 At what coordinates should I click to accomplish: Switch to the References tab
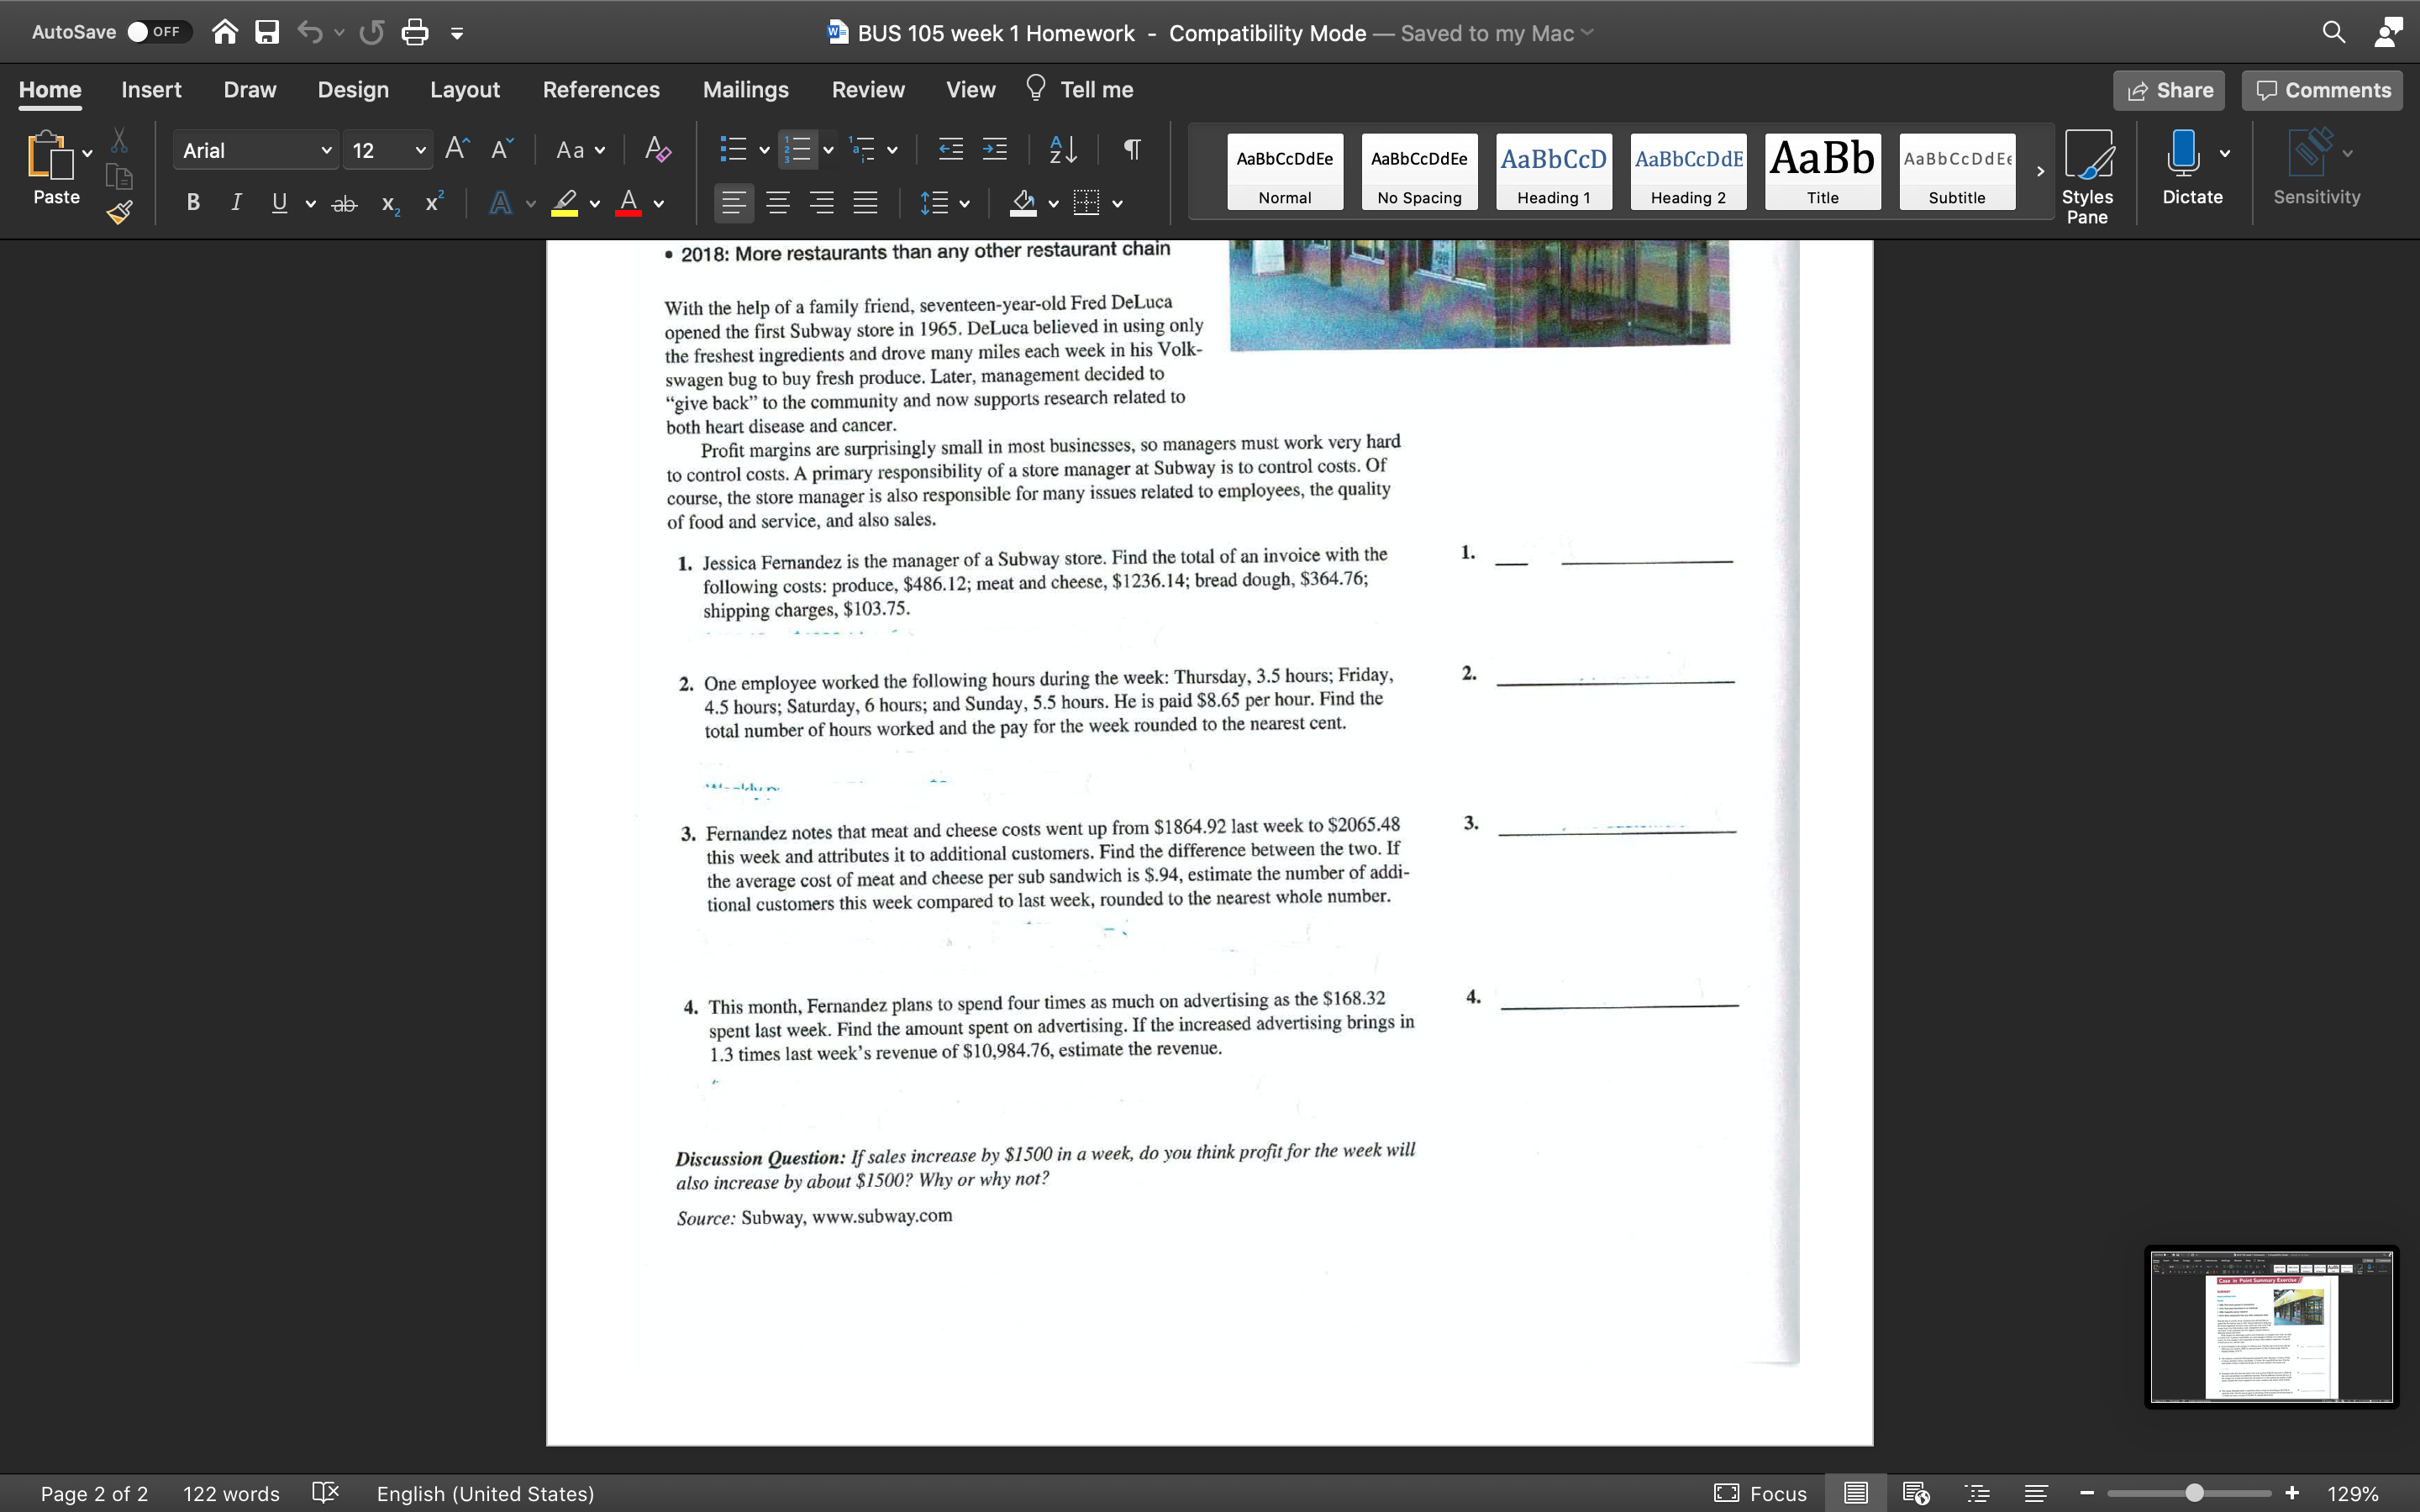601,90
